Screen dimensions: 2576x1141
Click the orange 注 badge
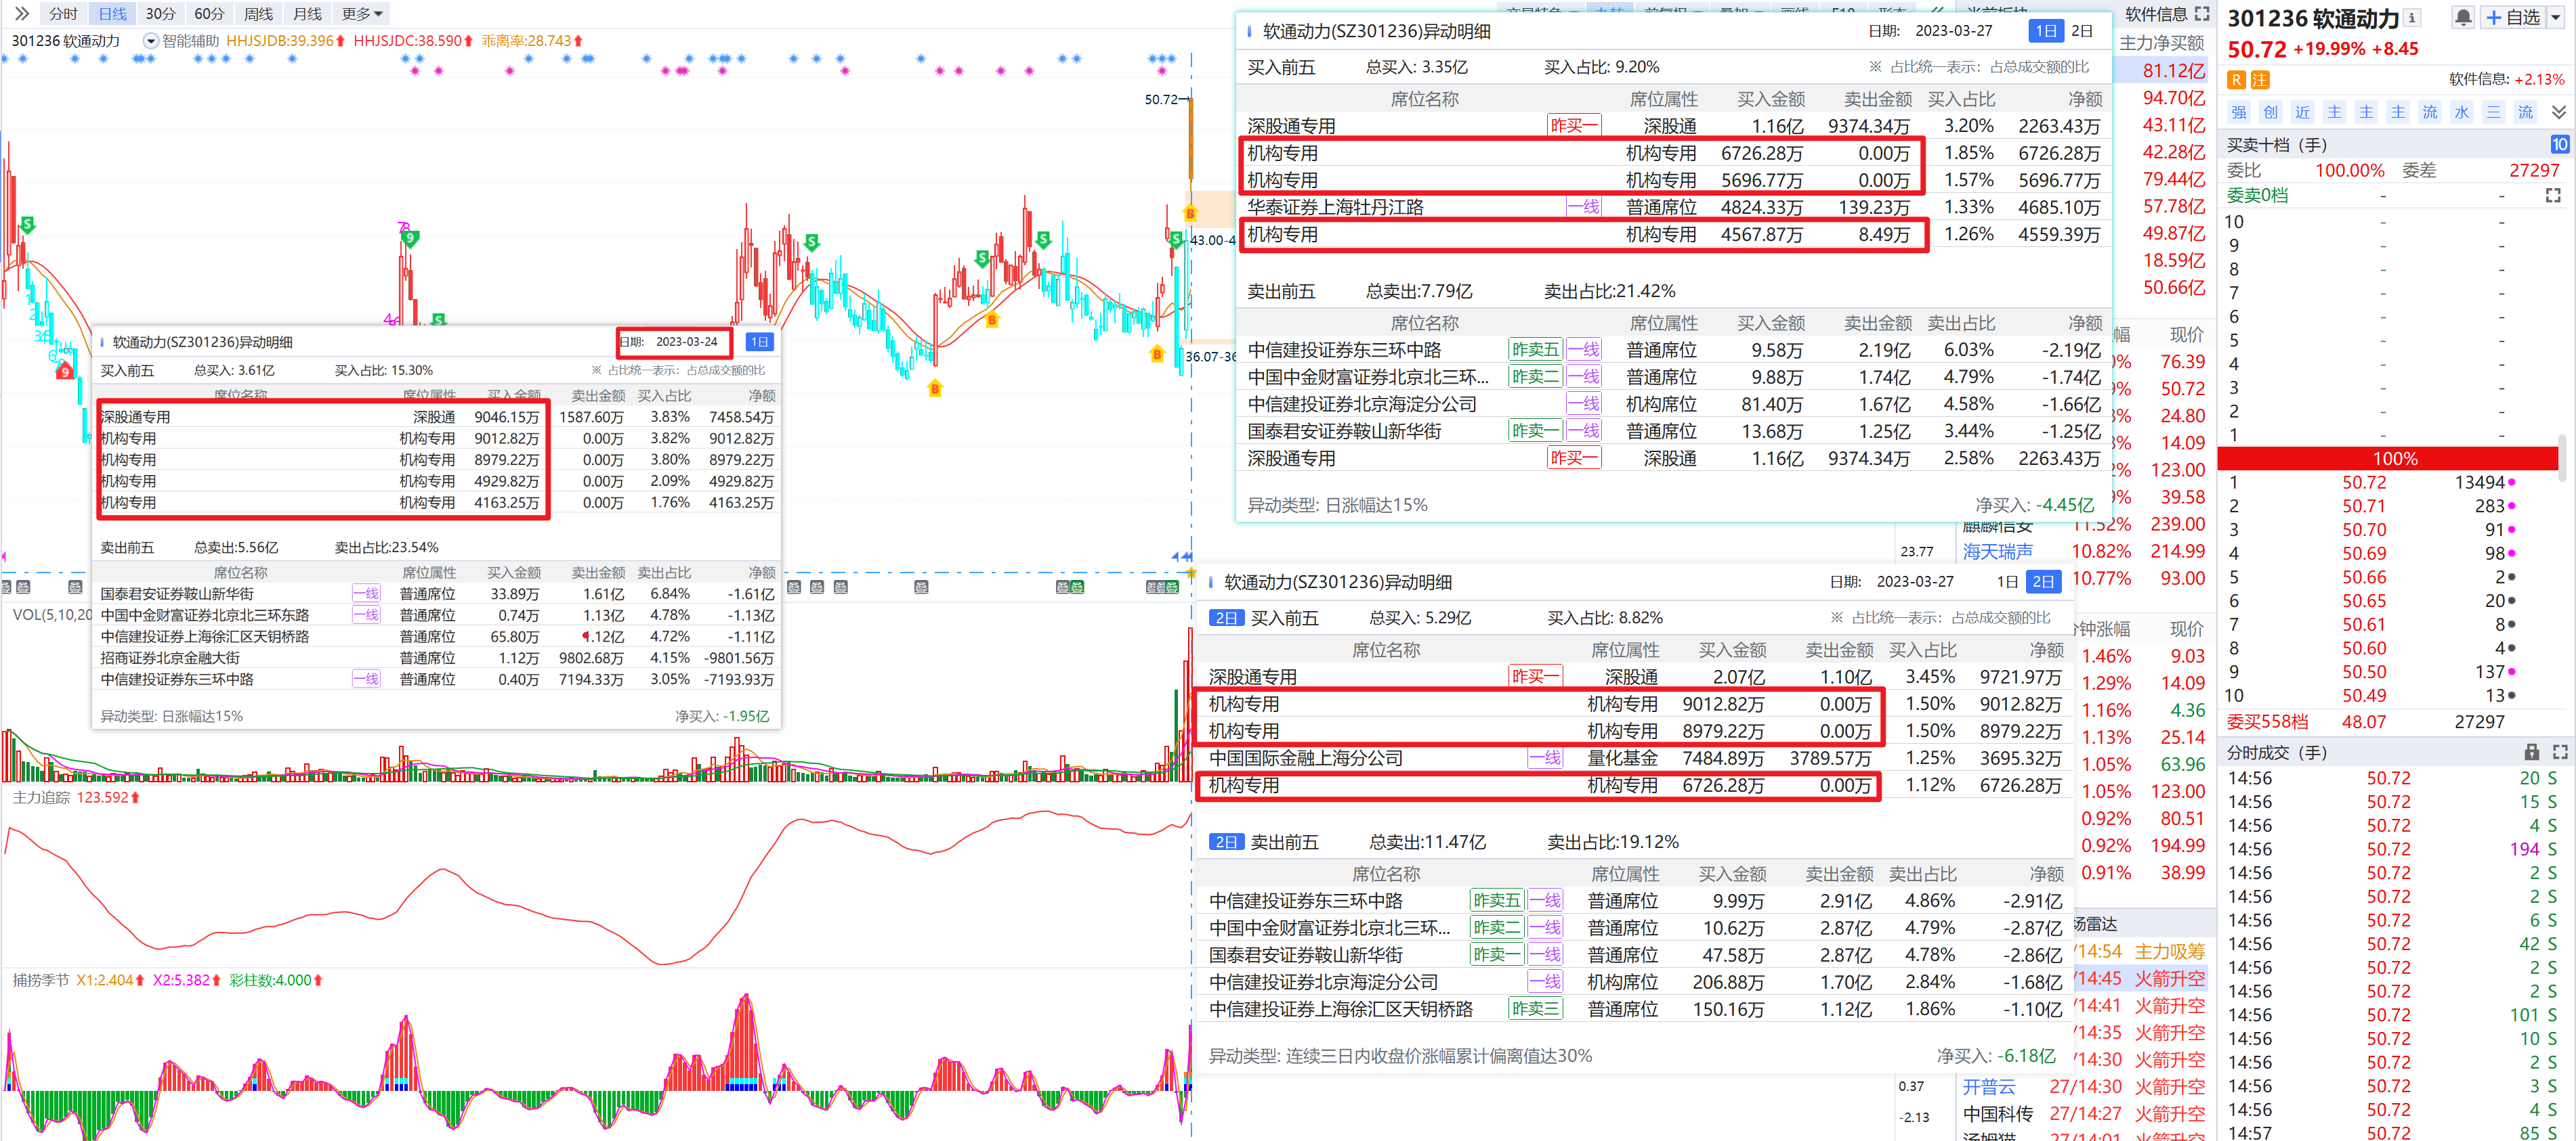[2259, 80]
